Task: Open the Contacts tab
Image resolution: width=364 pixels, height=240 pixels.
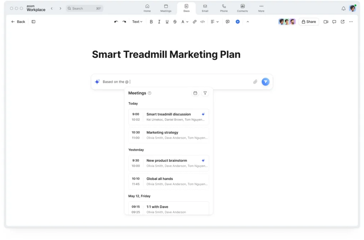Action: [242, 8]
